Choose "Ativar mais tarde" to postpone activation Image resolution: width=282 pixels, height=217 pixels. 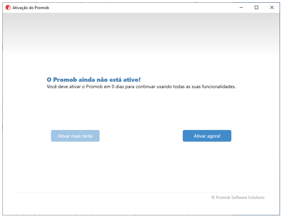(75, 136)
